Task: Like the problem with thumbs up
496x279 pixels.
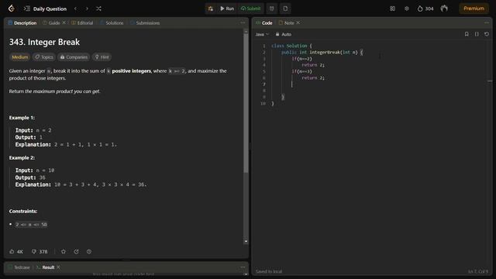Action: [x=16, y=251]
